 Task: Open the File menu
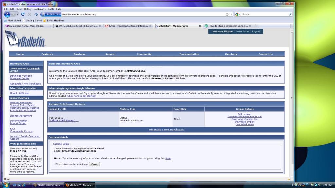coord(6,9)
